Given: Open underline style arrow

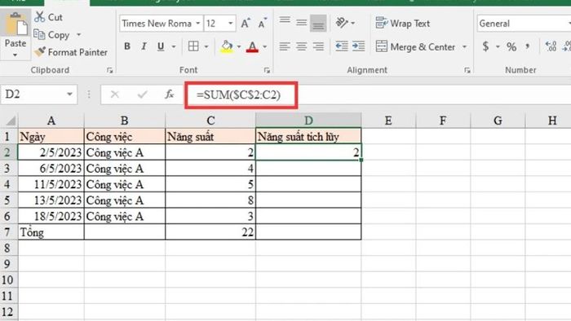Looking at the screenshot, I should click(x=174, y=46).
